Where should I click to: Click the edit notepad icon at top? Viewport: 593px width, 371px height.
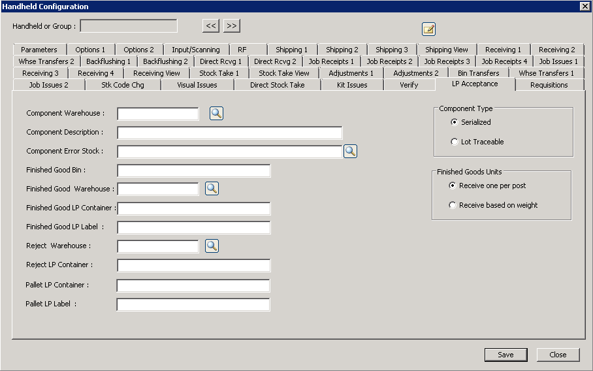(x=428, y=29)
